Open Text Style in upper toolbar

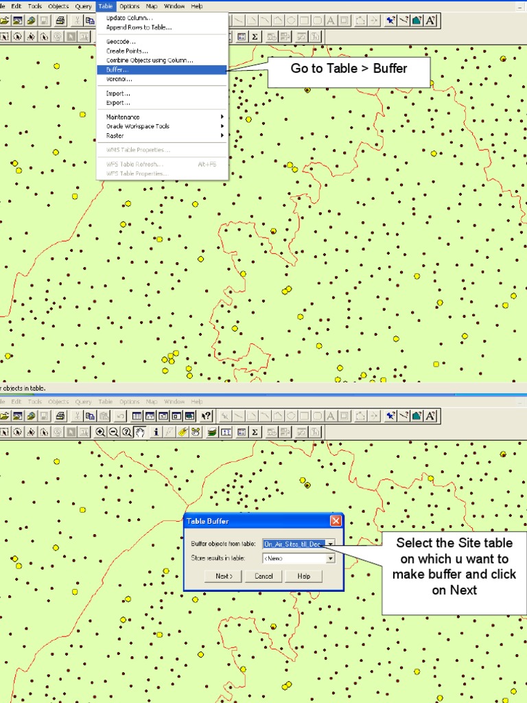[430, 21]
